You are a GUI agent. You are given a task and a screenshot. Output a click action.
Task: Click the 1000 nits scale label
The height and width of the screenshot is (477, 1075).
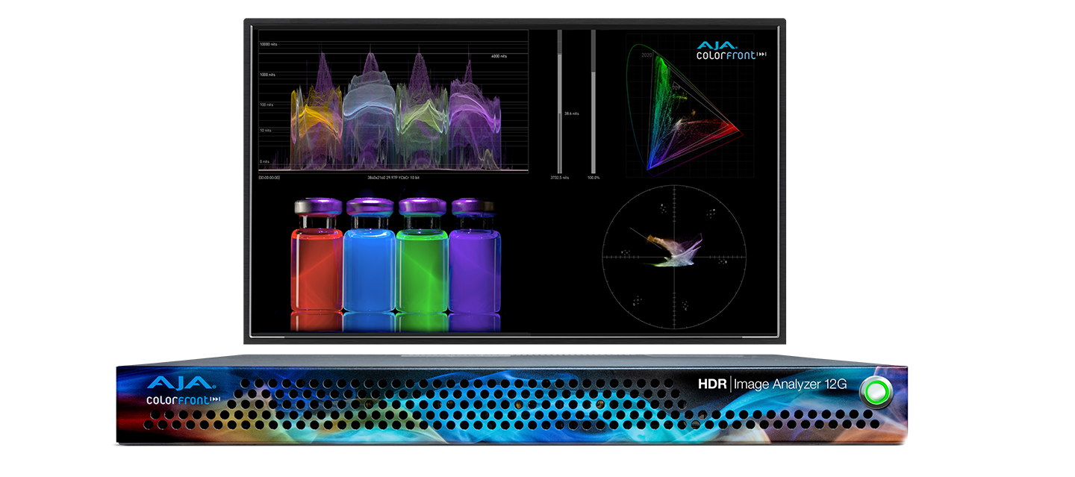point(268,75)
